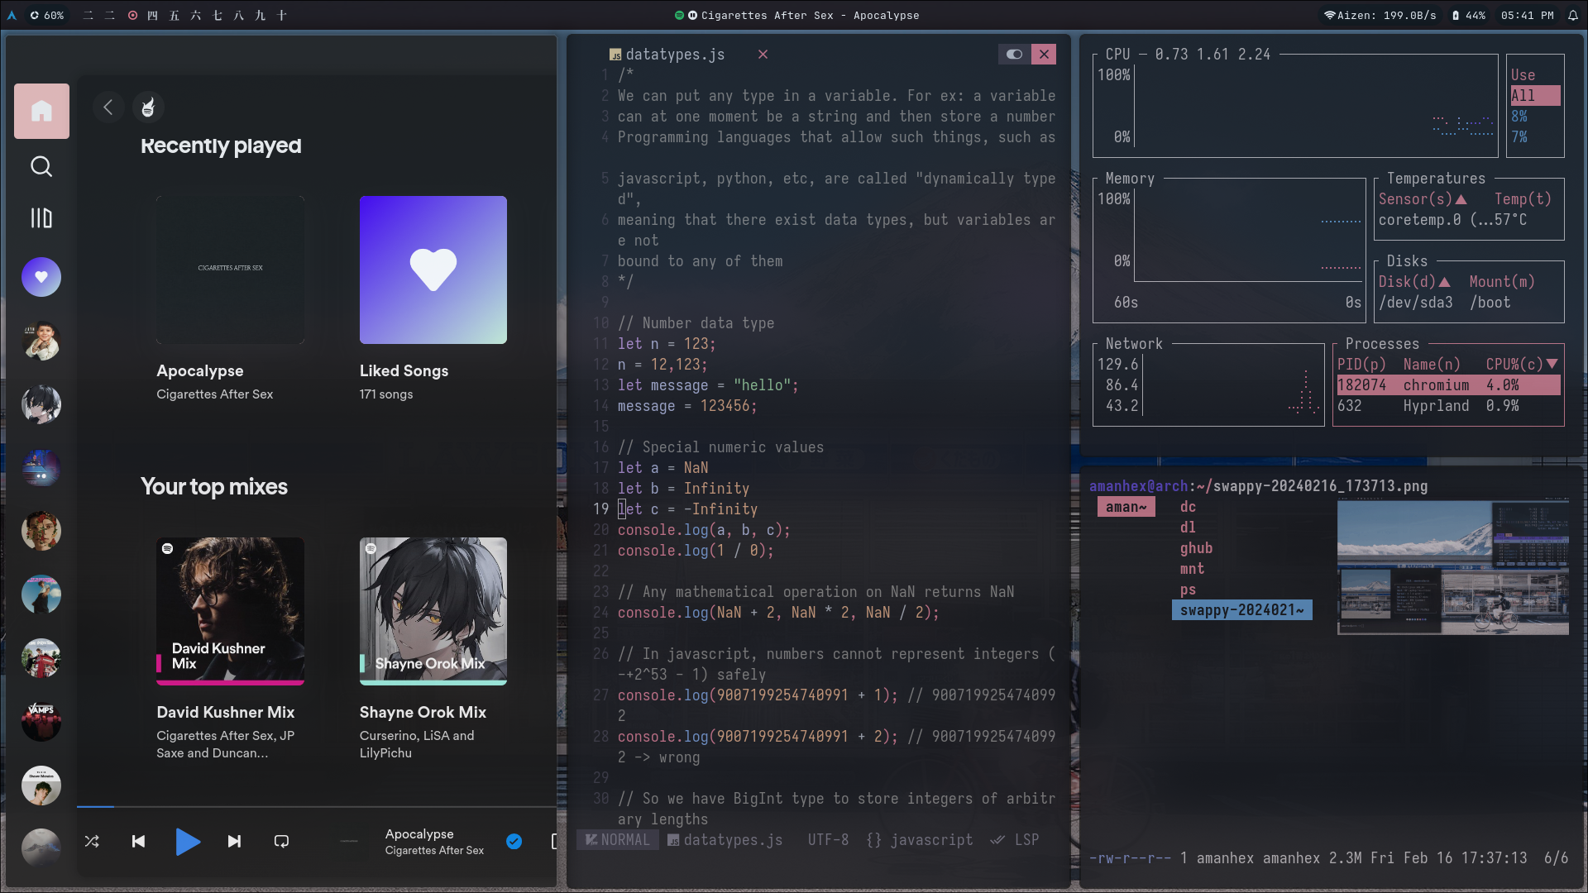This screenshot has height=893, width=1588.
Task: Open notifications via the bell icon
Action: (x=1574, y=15)
